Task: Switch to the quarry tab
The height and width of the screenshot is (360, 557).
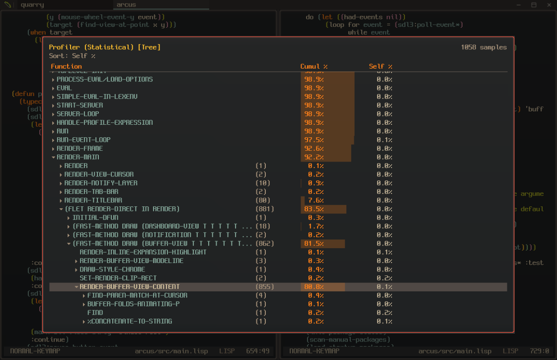Action: click(x=32, y=5)
